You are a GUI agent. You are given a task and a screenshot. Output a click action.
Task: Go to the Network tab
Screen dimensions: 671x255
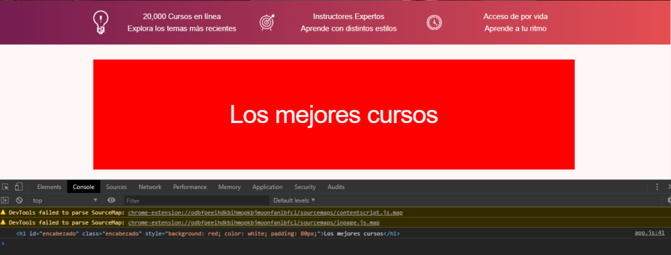pos(150,186)
